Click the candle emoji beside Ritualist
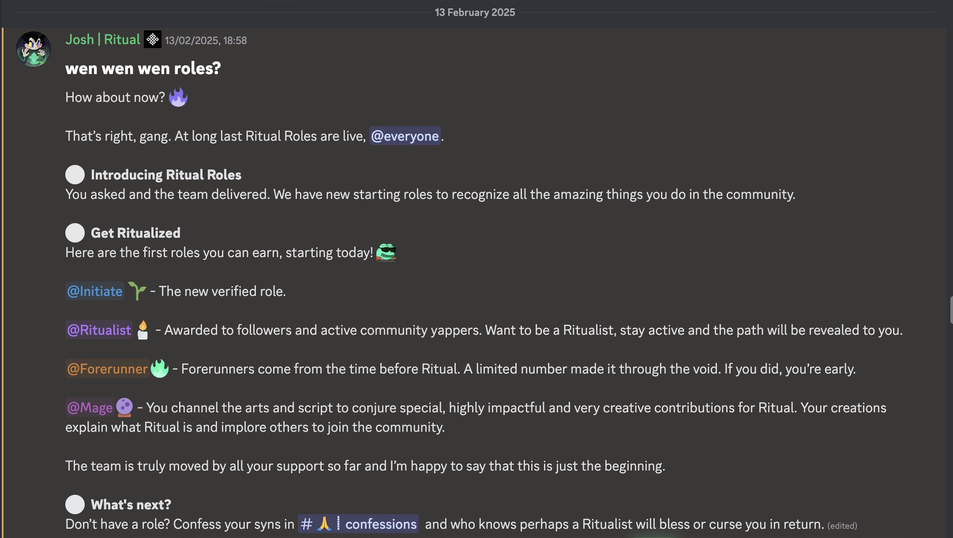Viewport: 953px width, 538px height. (143, 330)
